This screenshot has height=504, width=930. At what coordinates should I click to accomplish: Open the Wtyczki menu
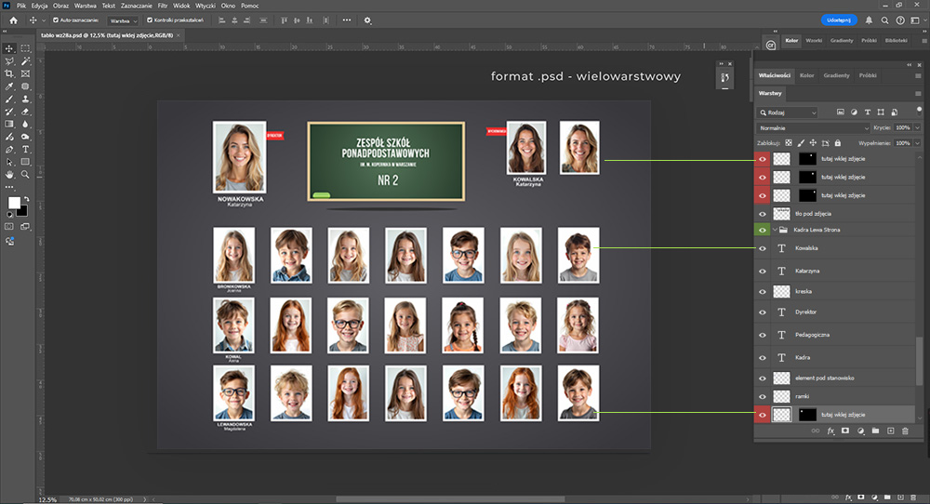tap(206, 6)
